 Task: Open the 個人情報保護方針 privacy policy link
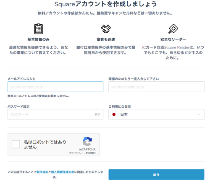pyautogui.click(x=63, y=172)
